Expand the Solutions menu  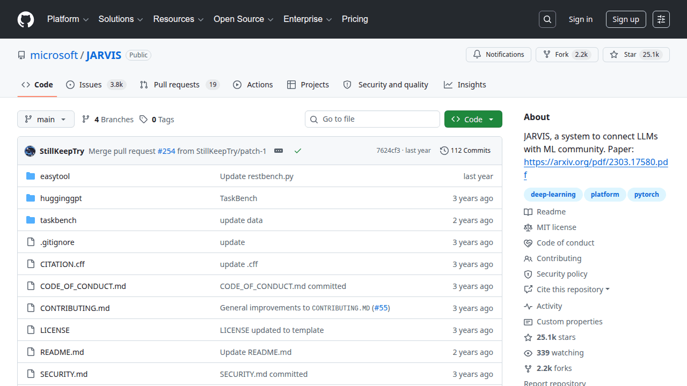tap(121, 19)
